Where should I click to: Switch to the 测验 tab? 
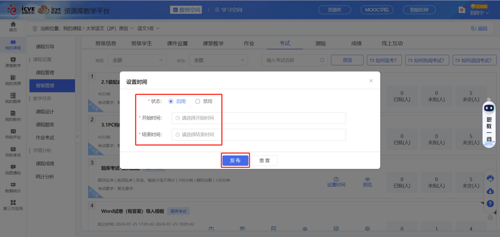320,43
